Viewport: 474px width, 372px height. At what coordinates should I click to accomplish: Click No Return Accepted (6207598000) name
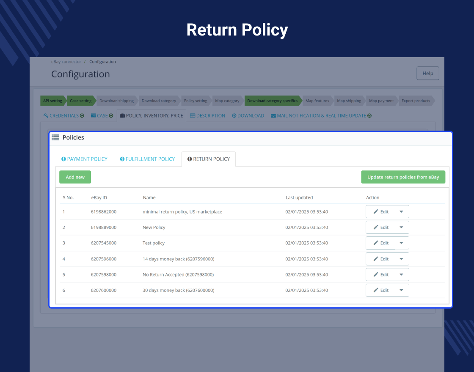pos(178,274)
